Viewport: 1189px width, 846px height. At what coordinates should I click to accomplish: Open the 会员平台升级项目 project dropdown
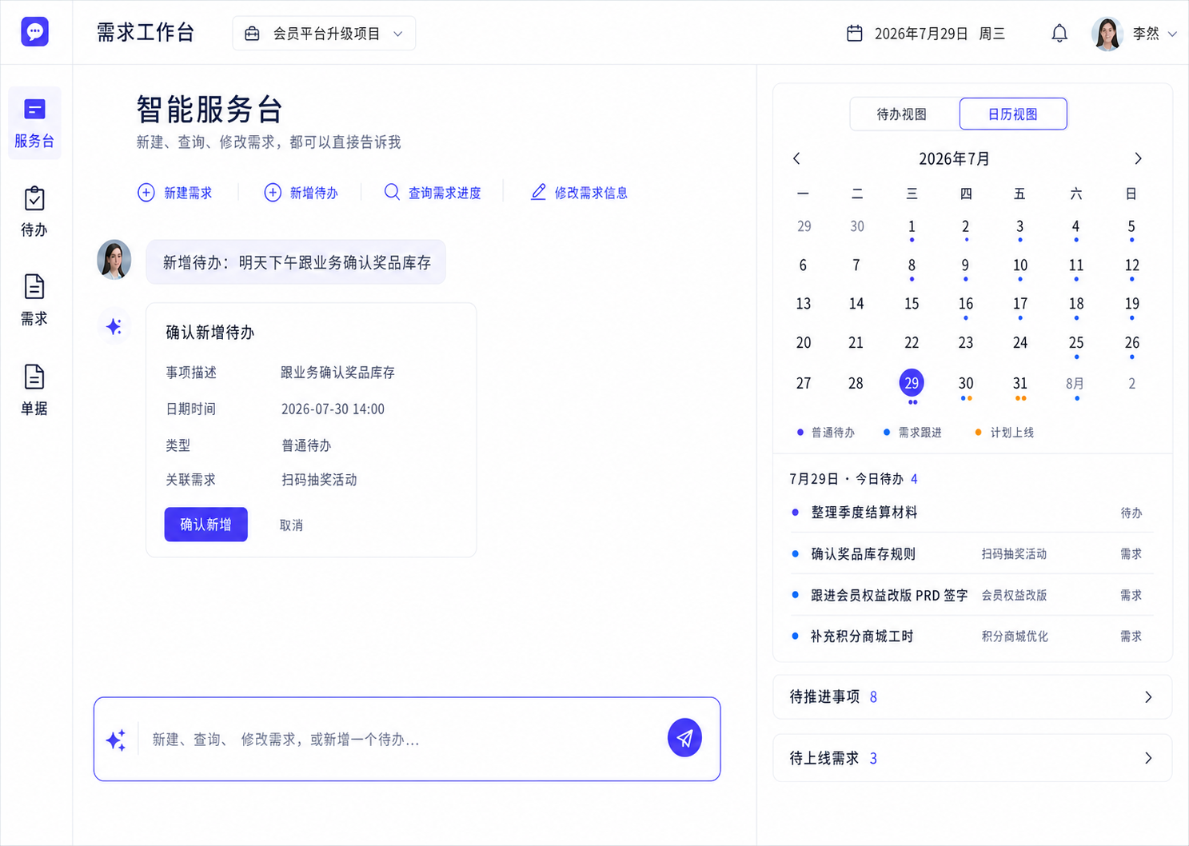tap(324, 34)
